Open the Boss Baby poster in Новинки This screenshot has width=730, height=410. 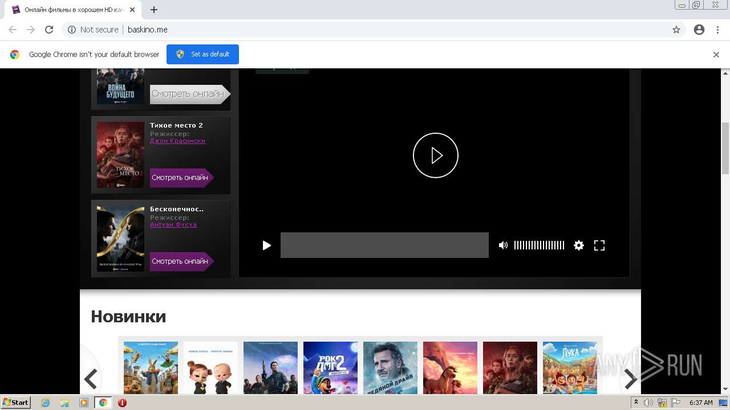coord(210,367)
